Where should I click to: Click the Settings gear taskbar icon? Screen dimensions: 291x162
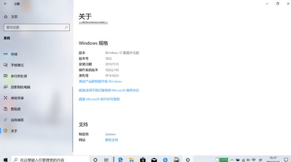point(188,160)
